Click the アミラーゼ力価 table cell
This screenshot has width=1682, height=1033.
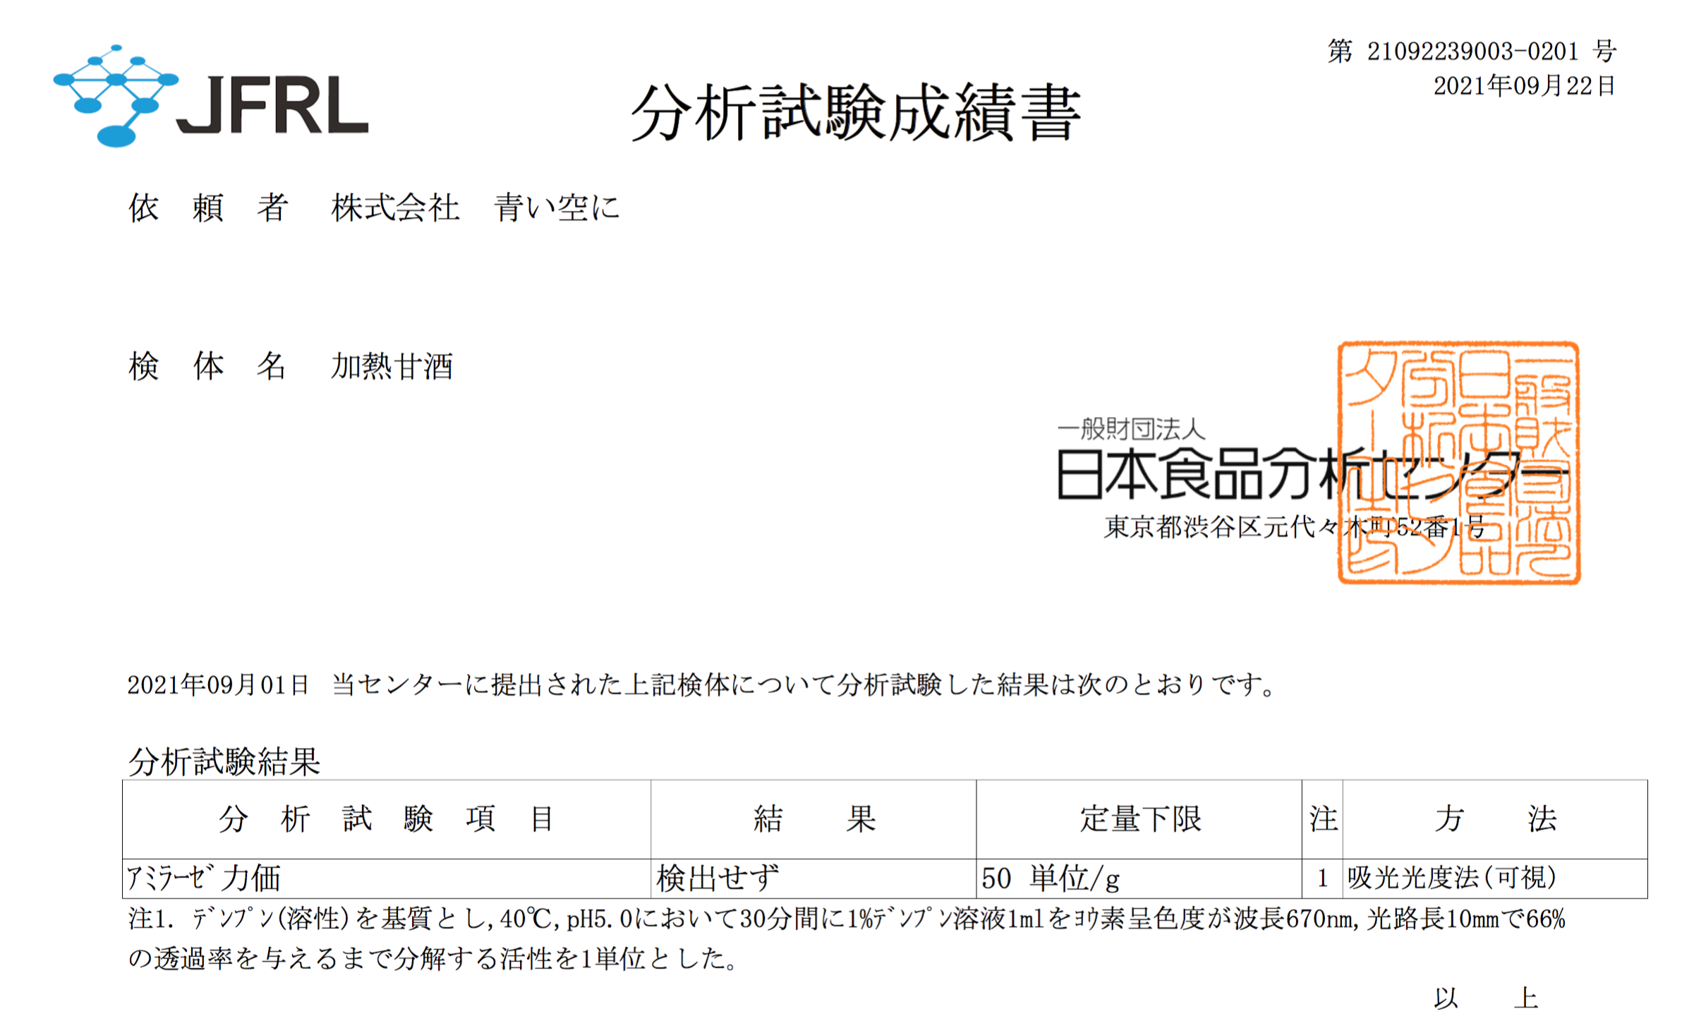point(204,878)
